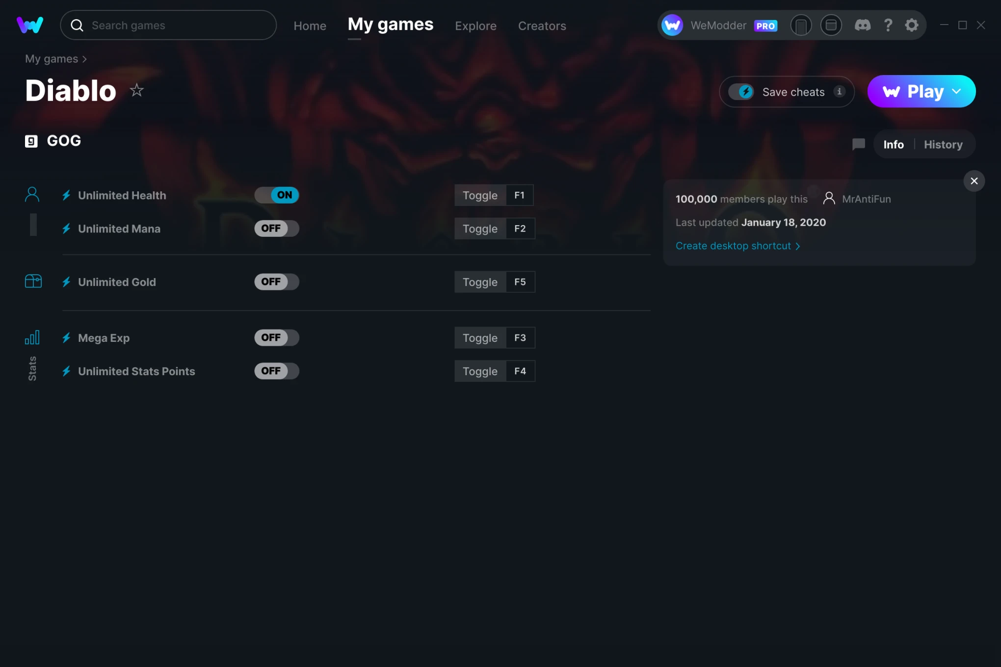
Task: Click the character/player icon in sidebar
Action: [x=31, y=194]
